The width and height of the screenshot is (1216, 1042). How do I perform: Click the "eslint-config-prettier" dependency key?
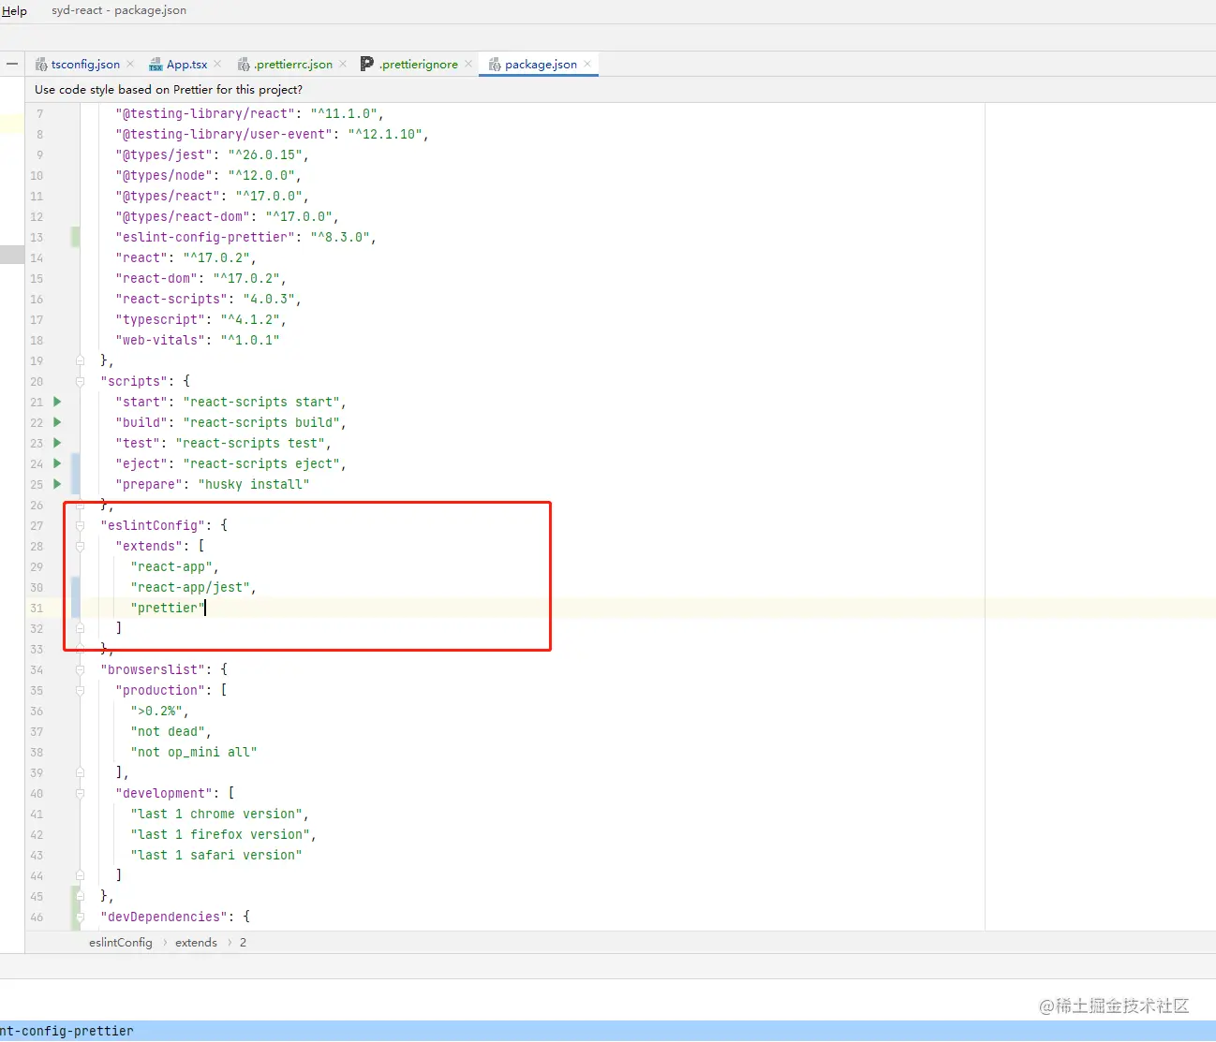[x=205, y=237]
